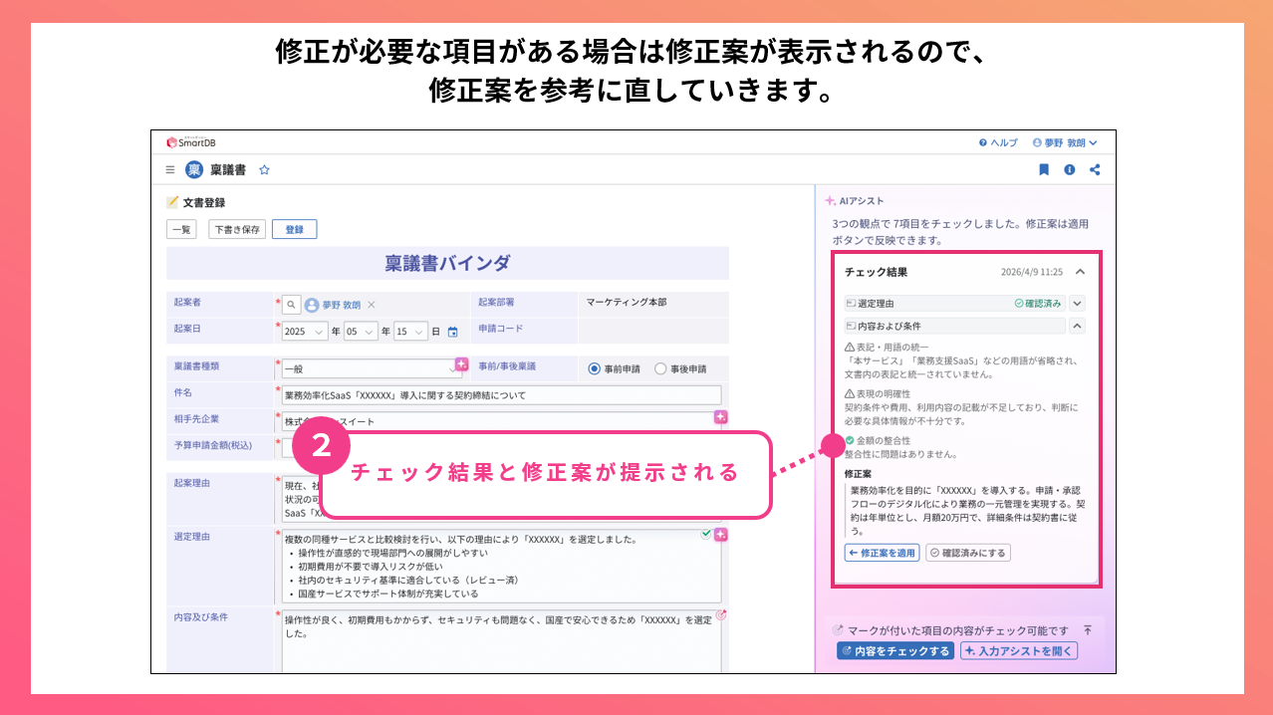Collapse the チェック結果 panel chevron
Image resolution: width=1273 pixels, height=715 pixels.
(x=1080, y=271)
